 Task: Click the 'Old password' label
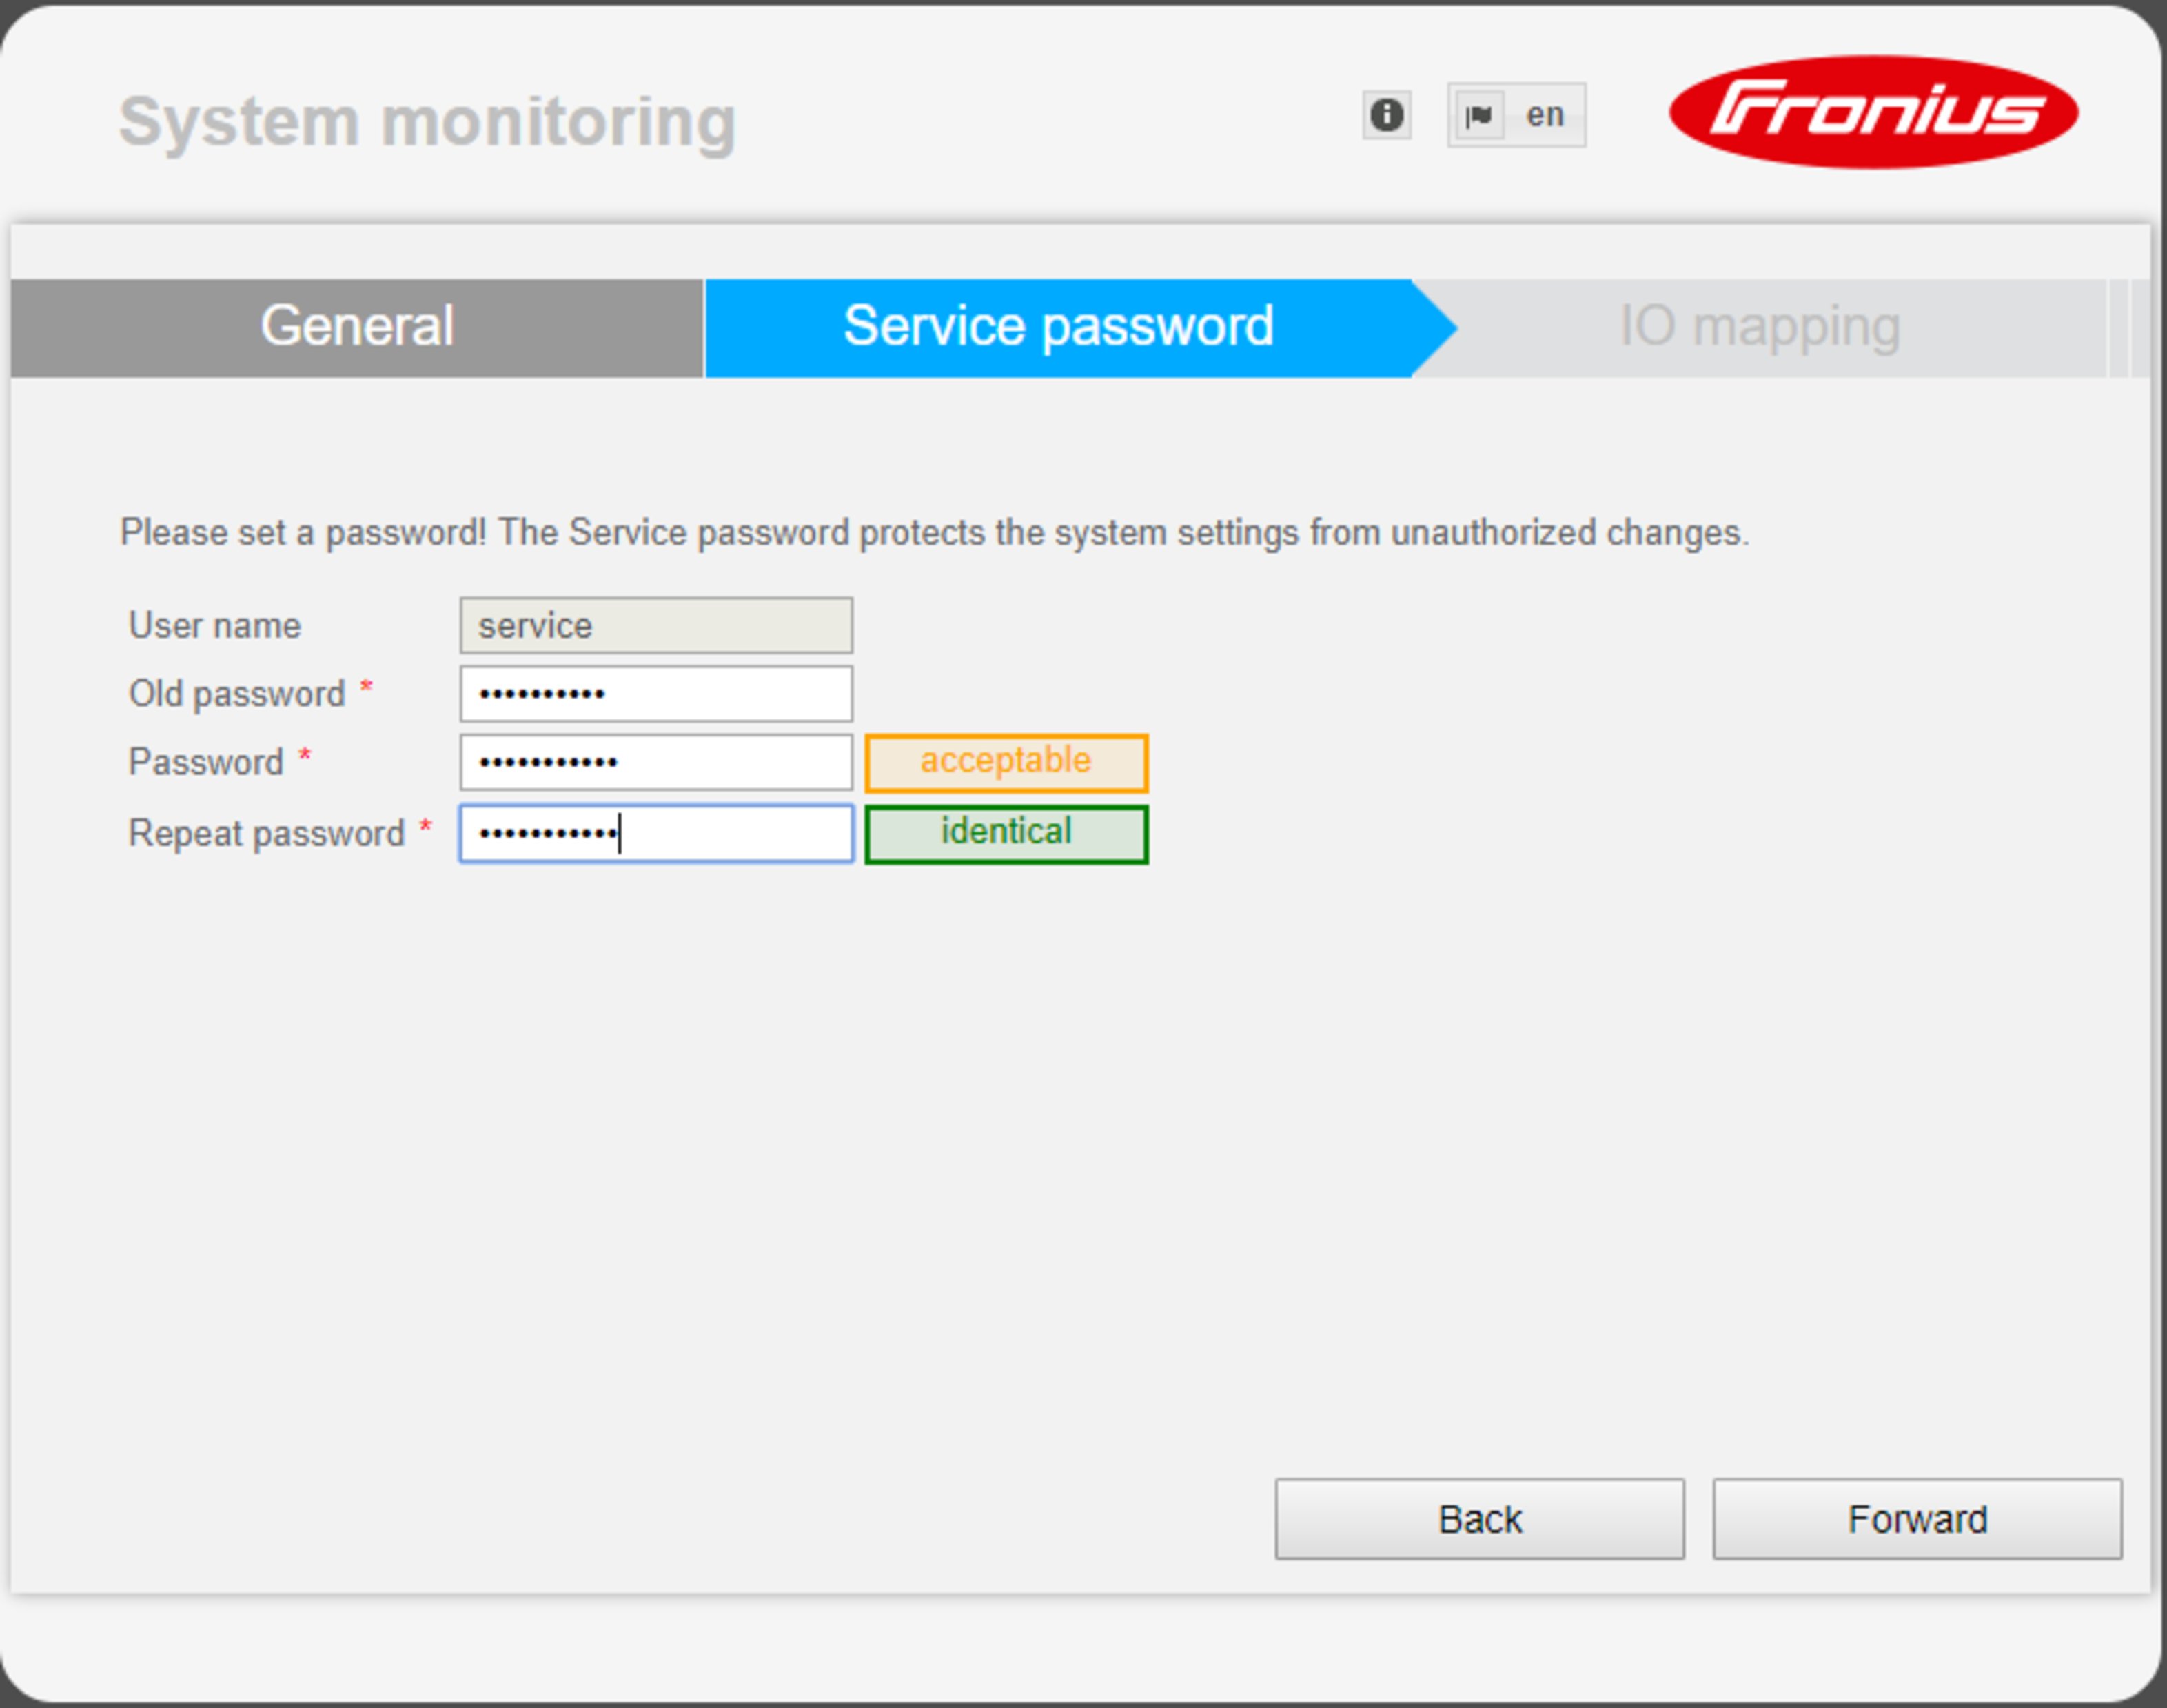pyautogui.click(x=237, y=694)
